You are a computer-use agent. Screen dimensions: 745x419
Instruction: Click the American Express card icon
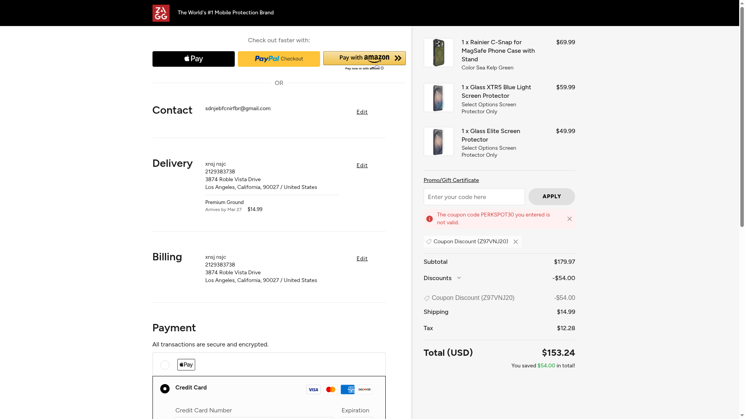pos(347,390)
